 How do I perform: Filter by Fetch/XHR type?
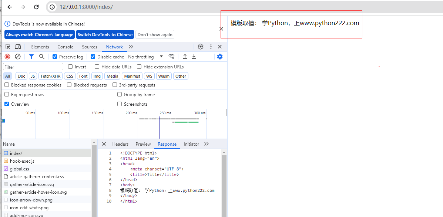pos(51,76)
